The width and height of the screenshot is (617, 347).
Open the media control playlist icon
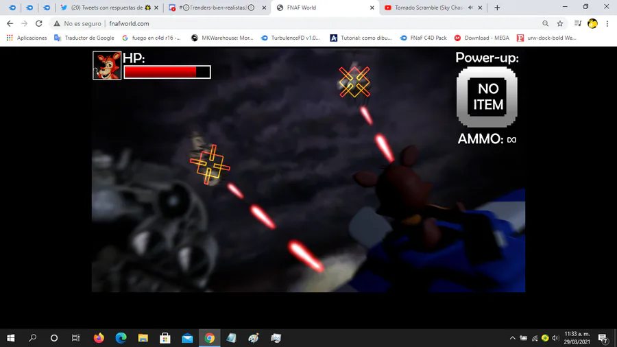(x=578, y=23)
